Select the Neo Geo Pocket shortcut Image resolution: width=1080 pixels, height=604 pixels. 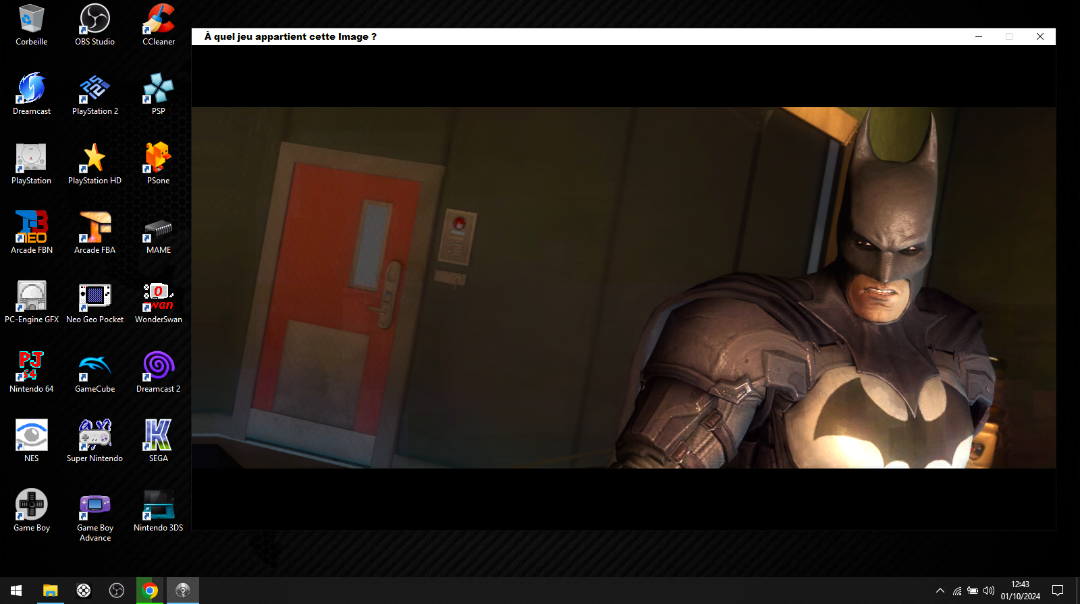click(x=94, y=303)
